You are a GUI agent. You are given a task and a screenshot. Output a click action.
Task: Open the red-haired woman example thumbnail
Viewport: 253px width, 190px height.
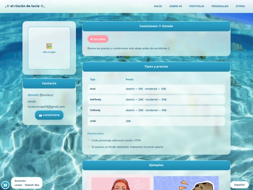[x=120, y=182]
